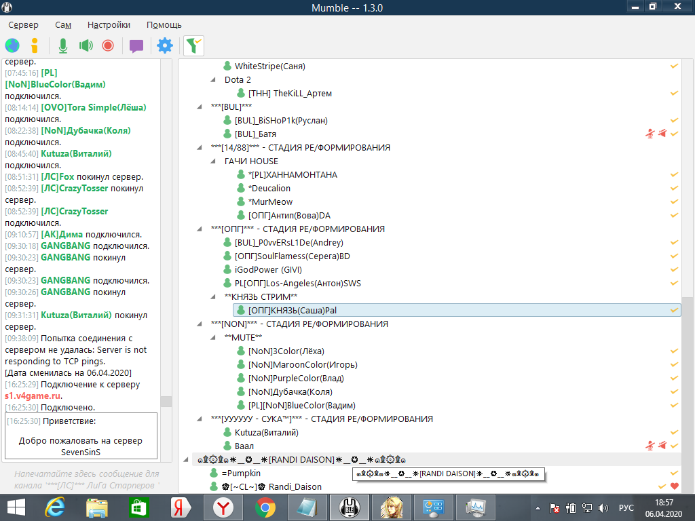Click the red heart icon beside Randi_Daison
This screenshot has height=521, width=695.
[674, 486]
